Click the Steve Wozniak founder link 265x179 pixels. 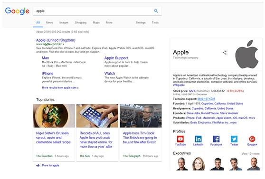[229, 113]
